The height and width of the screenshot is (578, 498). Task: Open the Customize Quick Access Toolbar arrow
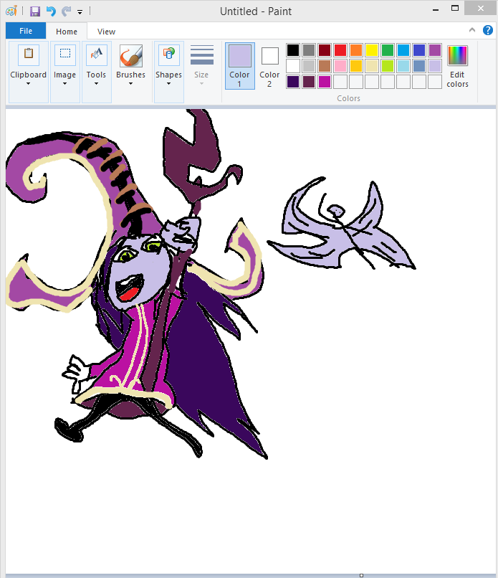(80, 12)
